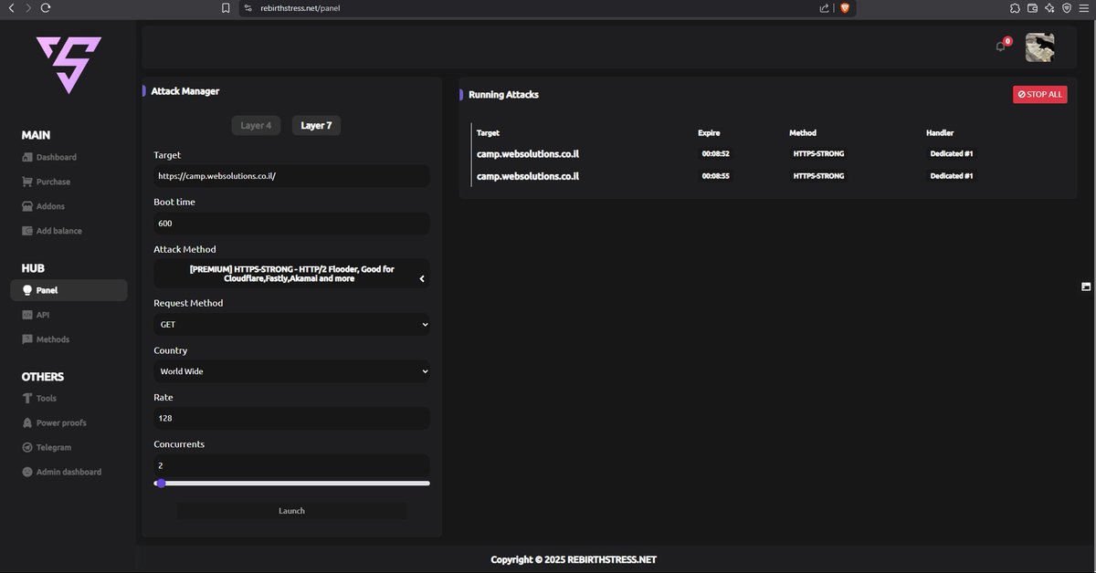Click the red STOP ALL button
Viewport: 1096px width, 573px height.
click(1039, 94)
